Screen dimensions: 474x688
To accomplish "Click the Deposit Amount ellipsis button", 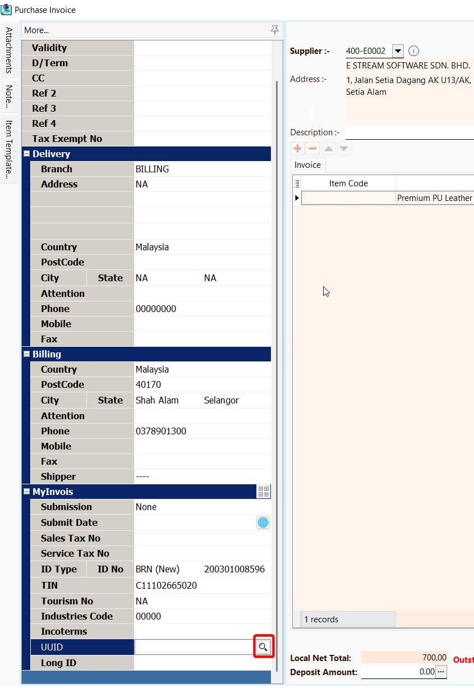I will coord(441,672).
